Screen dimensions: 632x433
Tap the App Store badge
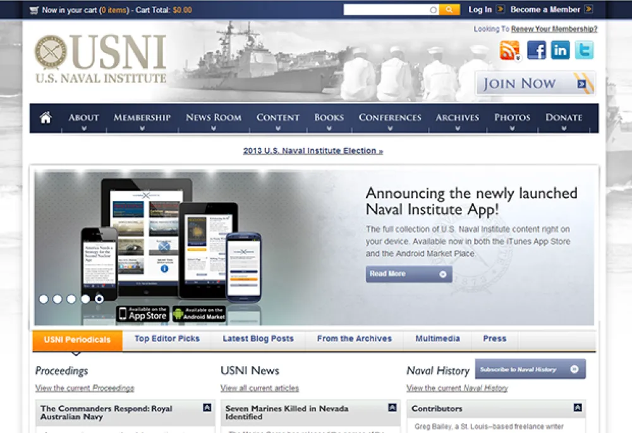coord(143,314)
